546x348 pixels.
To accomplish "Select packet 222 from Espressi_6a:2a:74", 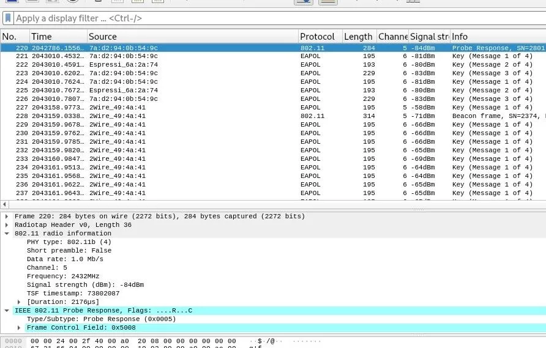I will (273, 65).
